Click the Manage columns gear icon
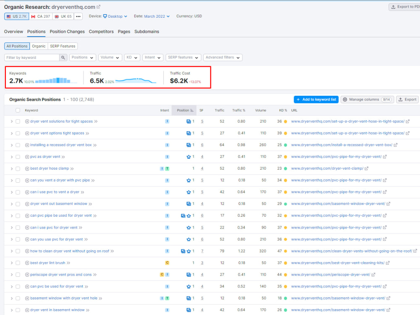The image size is (420, 315). click(345, 100)
